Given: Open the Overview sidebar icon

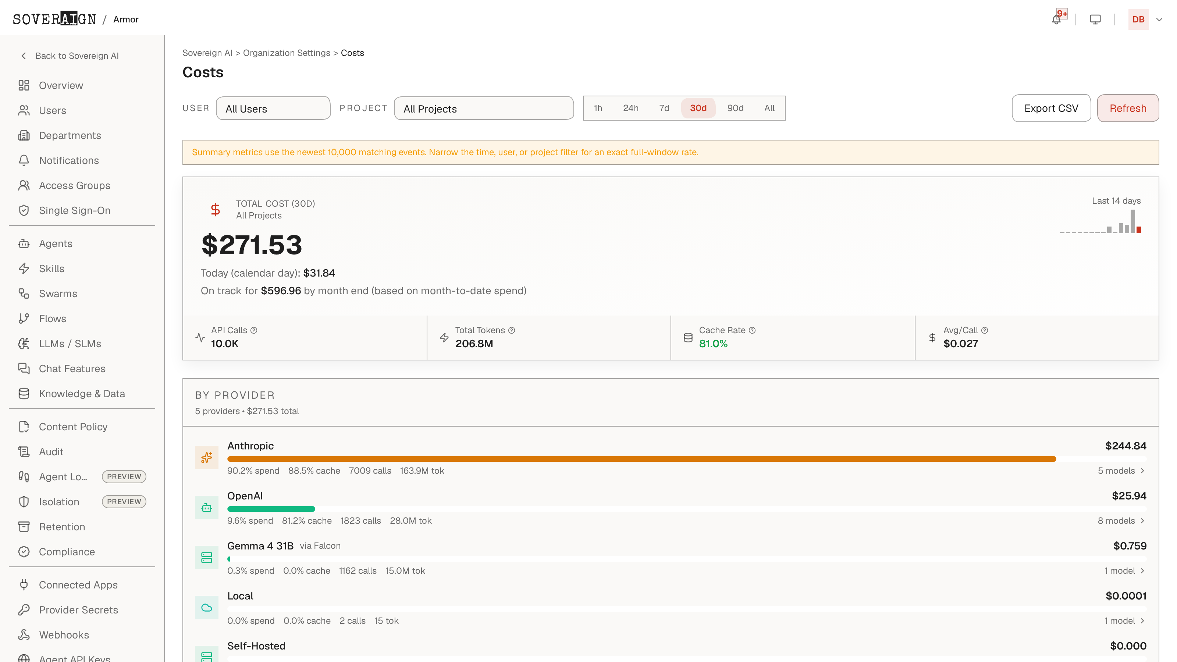Looking at the screenshot, I should (24, 85).
